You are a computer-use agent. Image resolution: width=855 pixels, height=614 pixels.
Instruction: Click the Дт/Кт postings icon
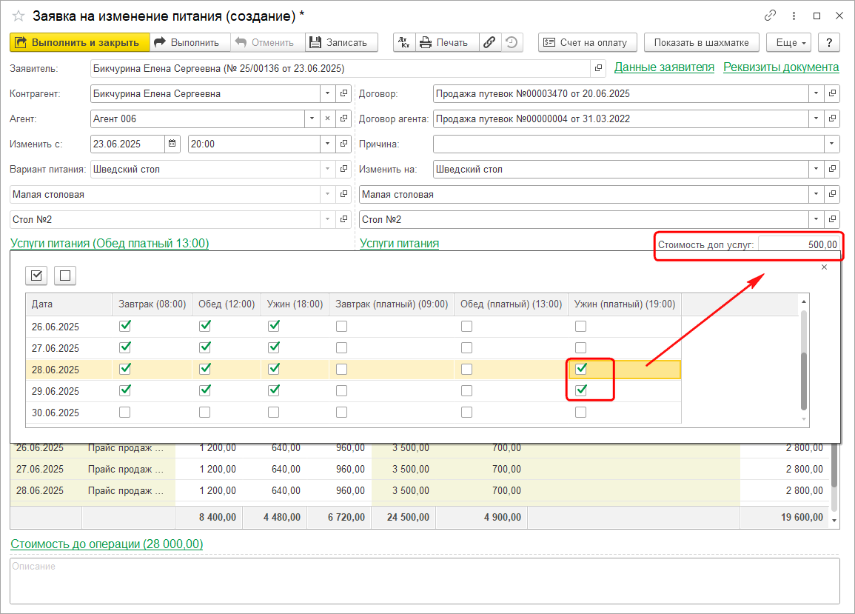point(403,42)
